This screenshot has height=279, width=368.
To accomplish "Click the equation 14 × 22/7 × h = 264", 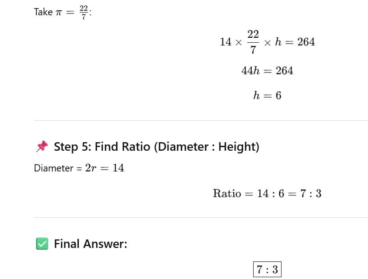I will [x=267, y=42].
